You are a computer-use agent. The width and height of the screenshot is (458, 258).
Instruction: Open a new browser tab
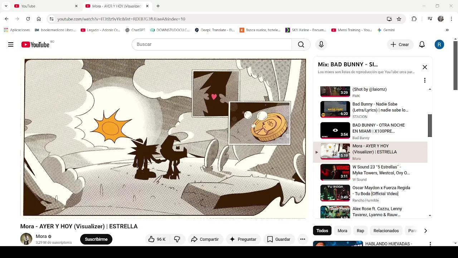point(158,6)
